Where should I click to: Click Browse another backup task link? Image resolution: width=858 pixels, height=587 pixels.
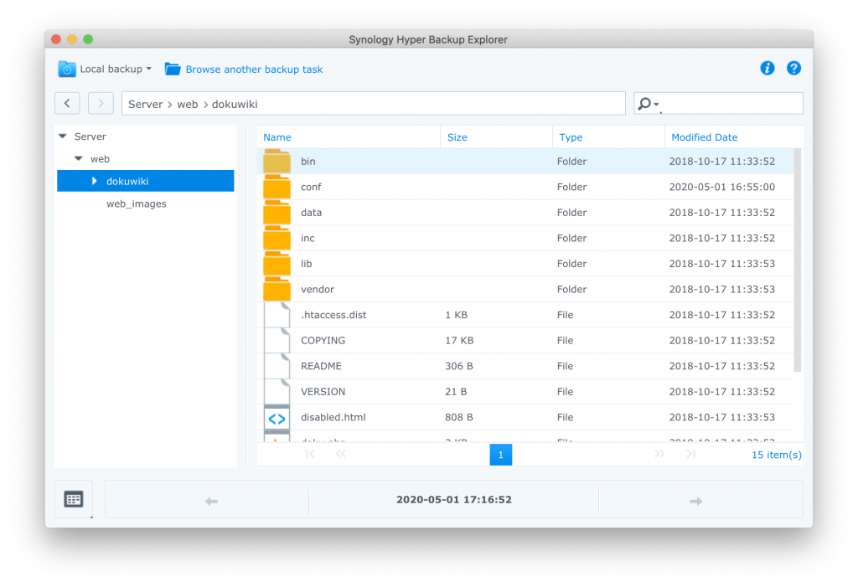[254, 70]
